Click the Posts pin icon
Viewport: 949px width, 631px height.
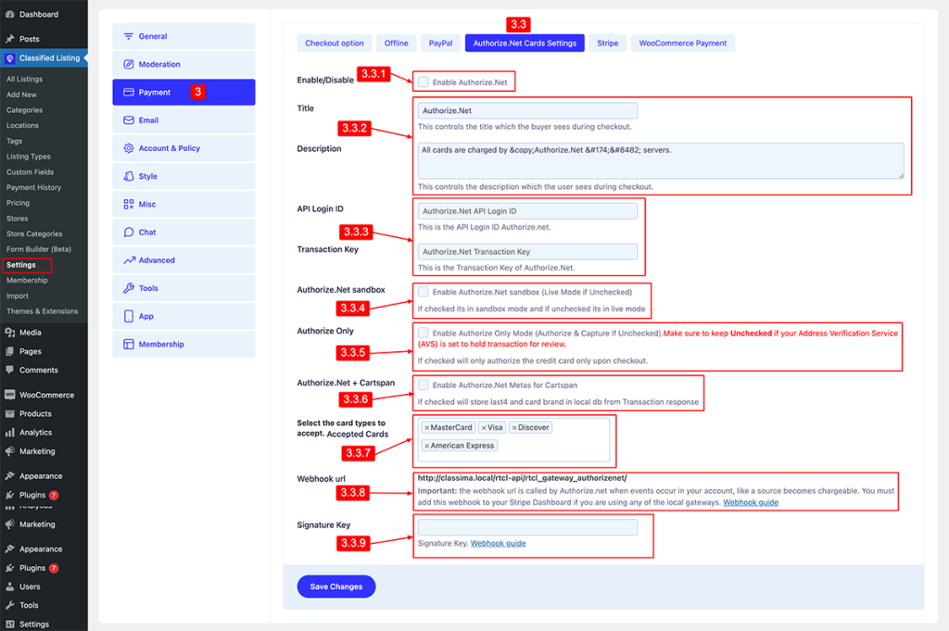9,39
